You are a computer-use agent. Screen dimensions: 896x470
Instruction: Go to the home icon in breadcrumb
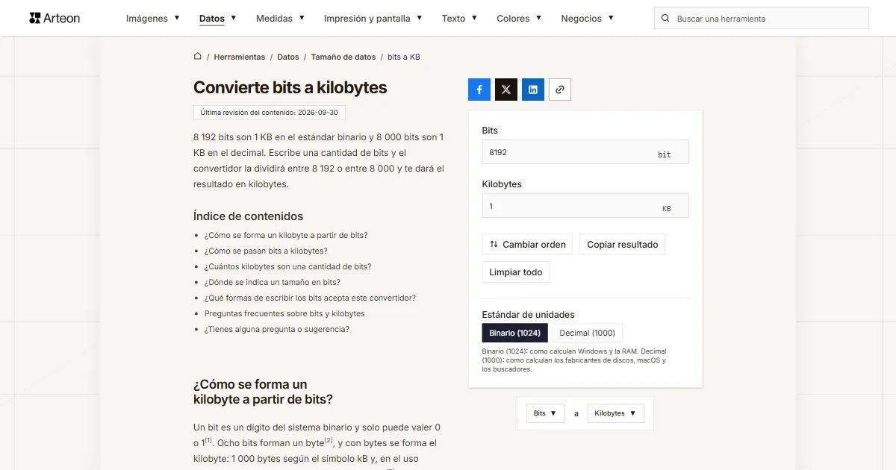click(198, 57)
